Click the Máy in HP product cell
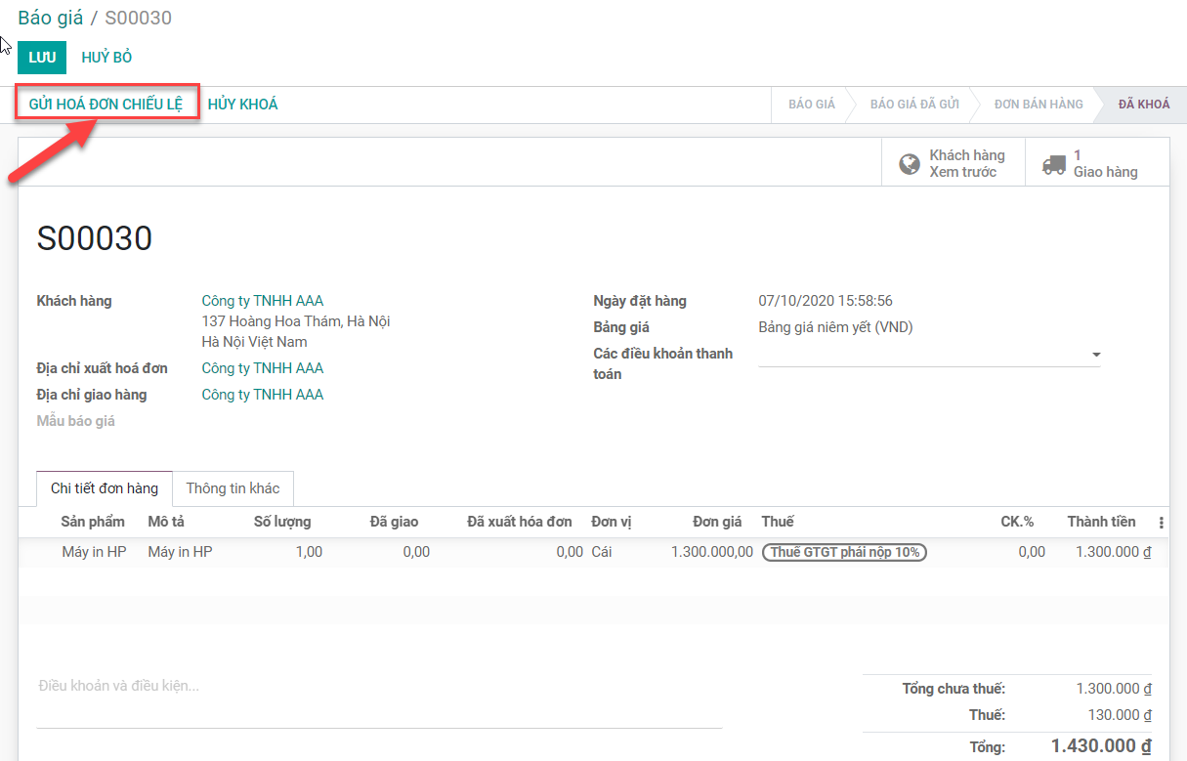This screenshot has width=1187, height=761. [94, 552]
